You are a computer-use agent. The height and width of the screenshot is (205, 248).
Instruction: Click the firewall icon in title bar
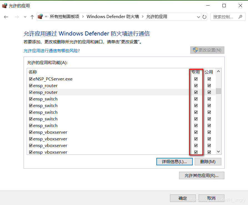click(x=4, y=6)
